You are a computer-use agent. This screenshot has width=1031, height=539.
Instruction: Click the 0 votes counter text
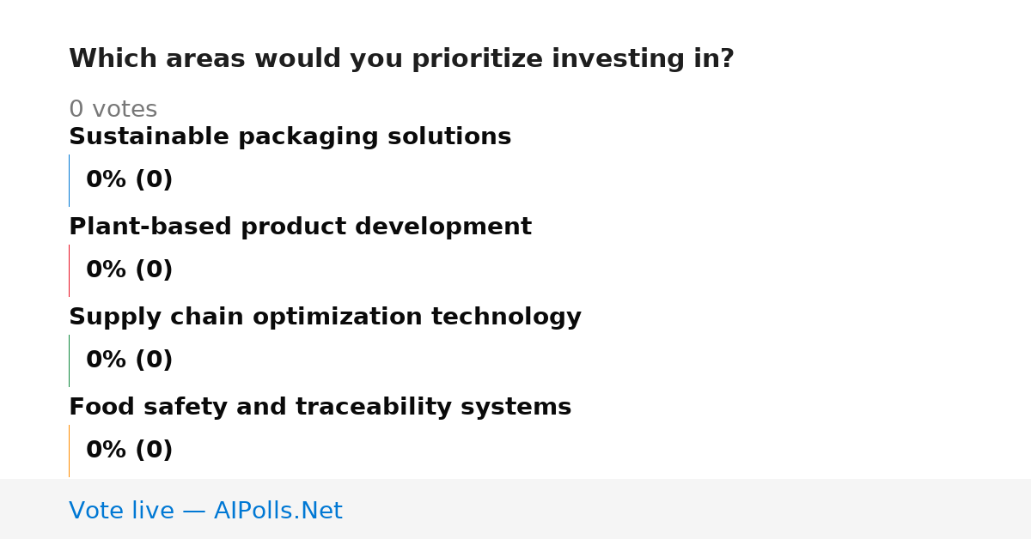(x=113, y=110)
